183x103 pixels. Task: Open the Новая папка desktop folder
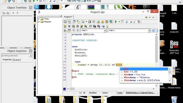174,83
